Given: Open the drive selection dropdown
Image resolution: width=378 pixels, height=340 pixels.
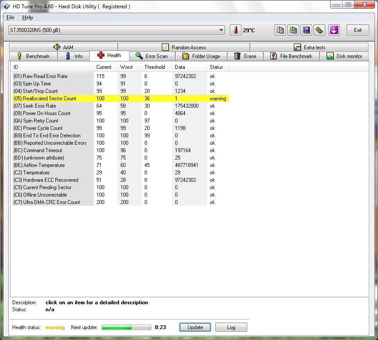Looking at the screenshot, I should (117, 30).
